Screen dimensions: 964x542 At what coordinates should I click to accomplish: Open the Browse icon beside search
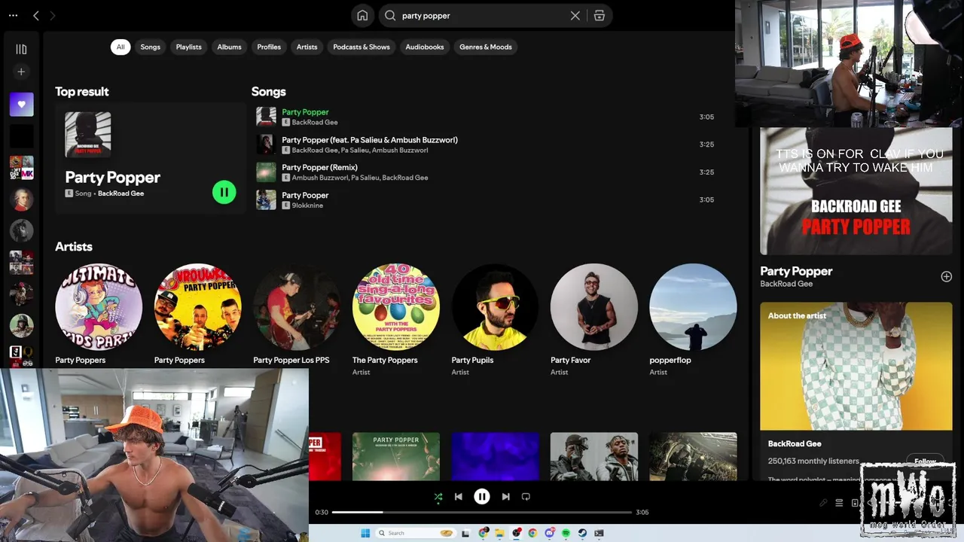coord(599,16)
